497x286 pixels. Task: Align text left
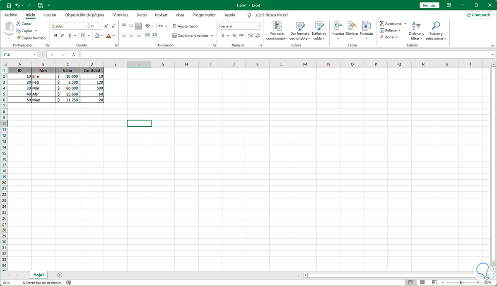pos(124,36)
